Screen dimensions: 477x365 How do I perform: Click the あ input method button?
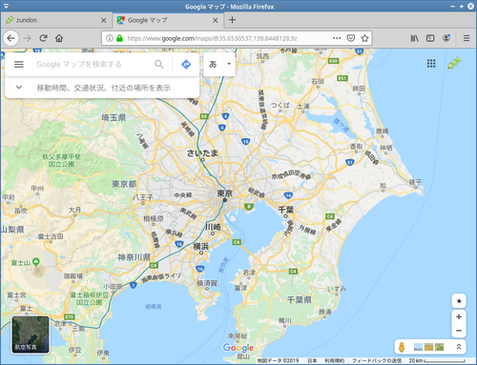(213, 64)
